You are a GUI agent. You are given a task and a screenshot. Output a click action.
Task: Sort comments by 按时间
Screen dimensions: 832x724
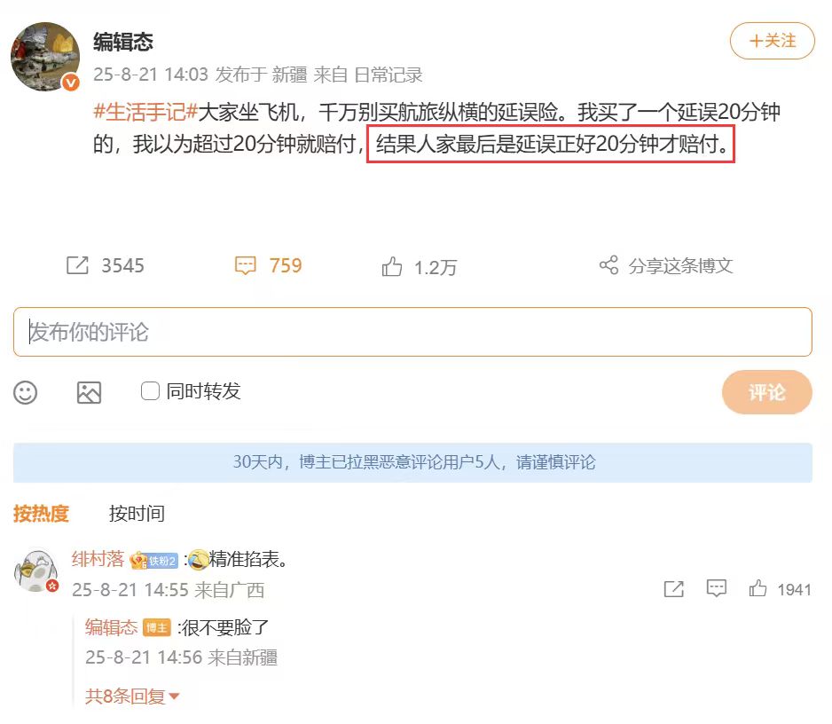137,513
